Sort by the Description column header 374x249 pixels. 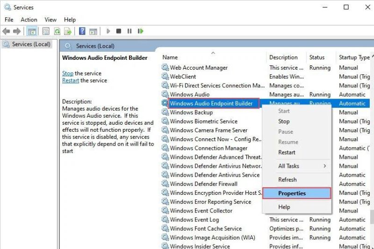tap(286, 57)
